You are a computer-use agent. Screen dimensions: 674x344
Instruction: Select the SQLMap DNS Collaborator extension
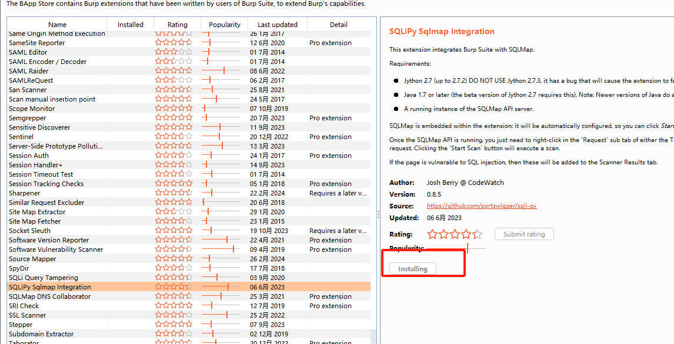[x=189, y=296]
